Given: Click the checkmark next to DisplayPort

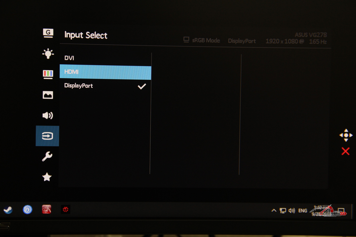Looking at the screenshot, I should pos(142,86).
